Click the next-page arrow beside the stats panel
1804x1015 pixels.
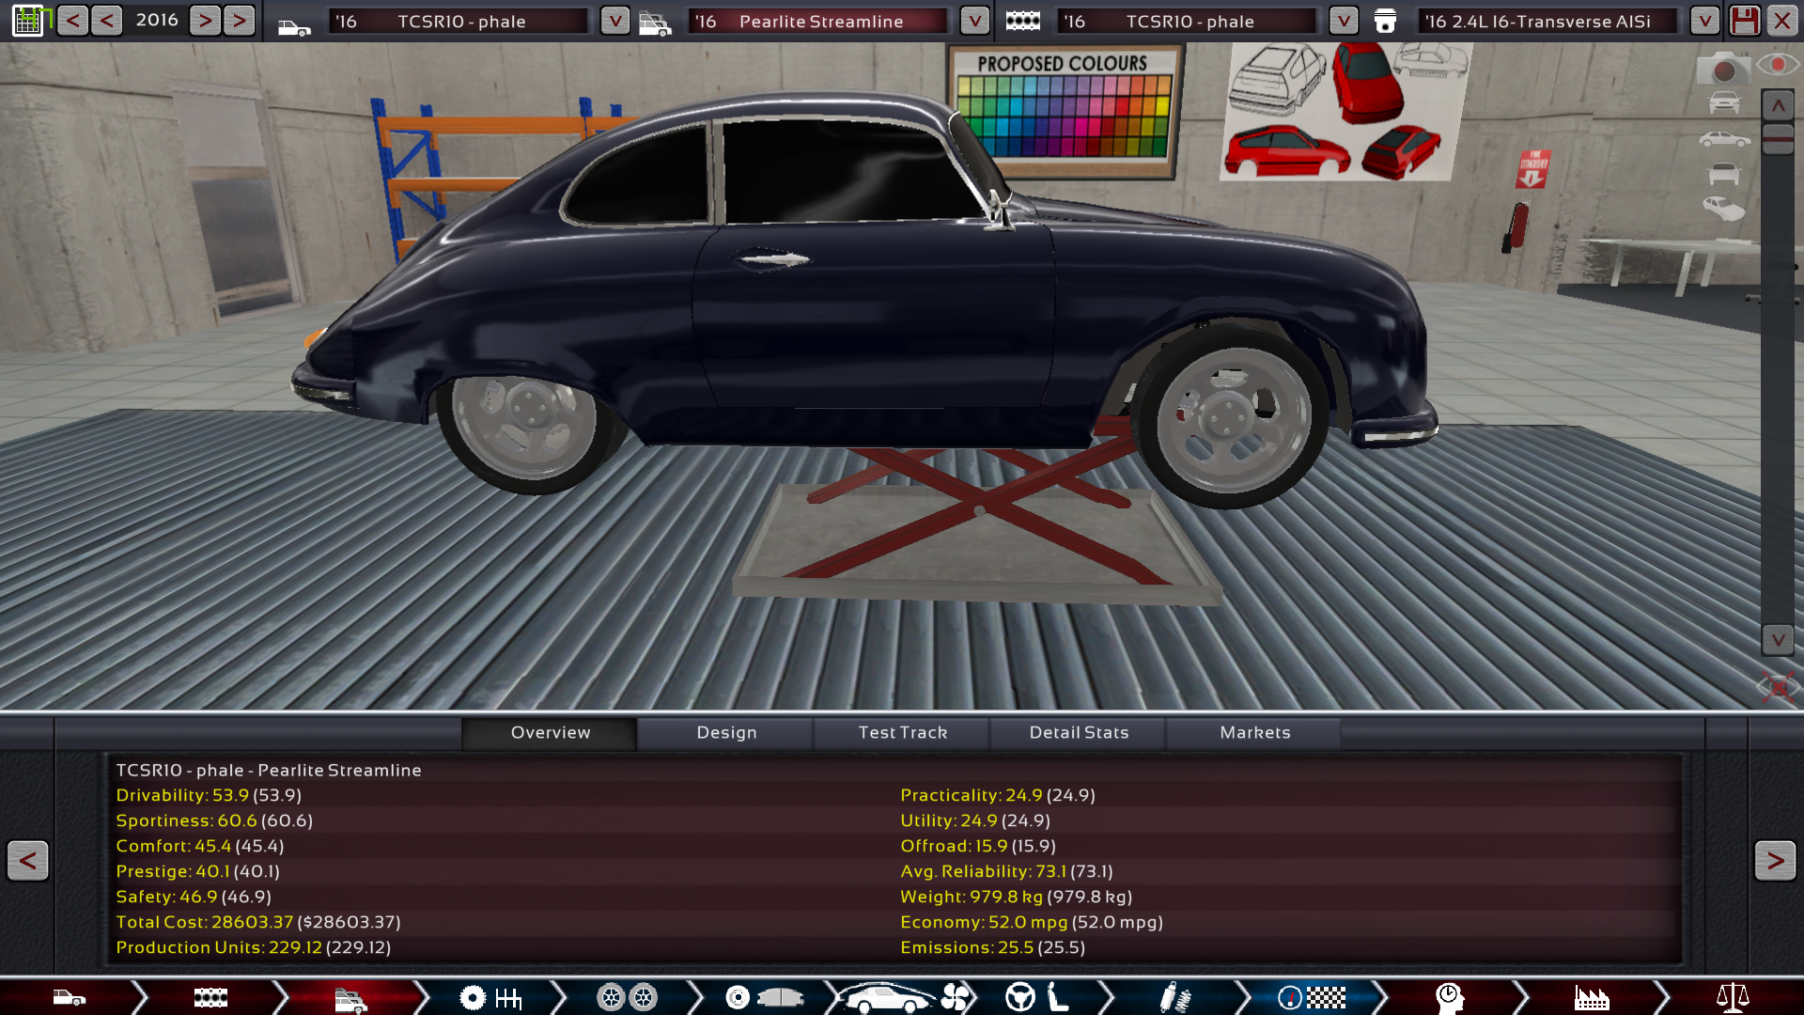(x=1774, y=860)
